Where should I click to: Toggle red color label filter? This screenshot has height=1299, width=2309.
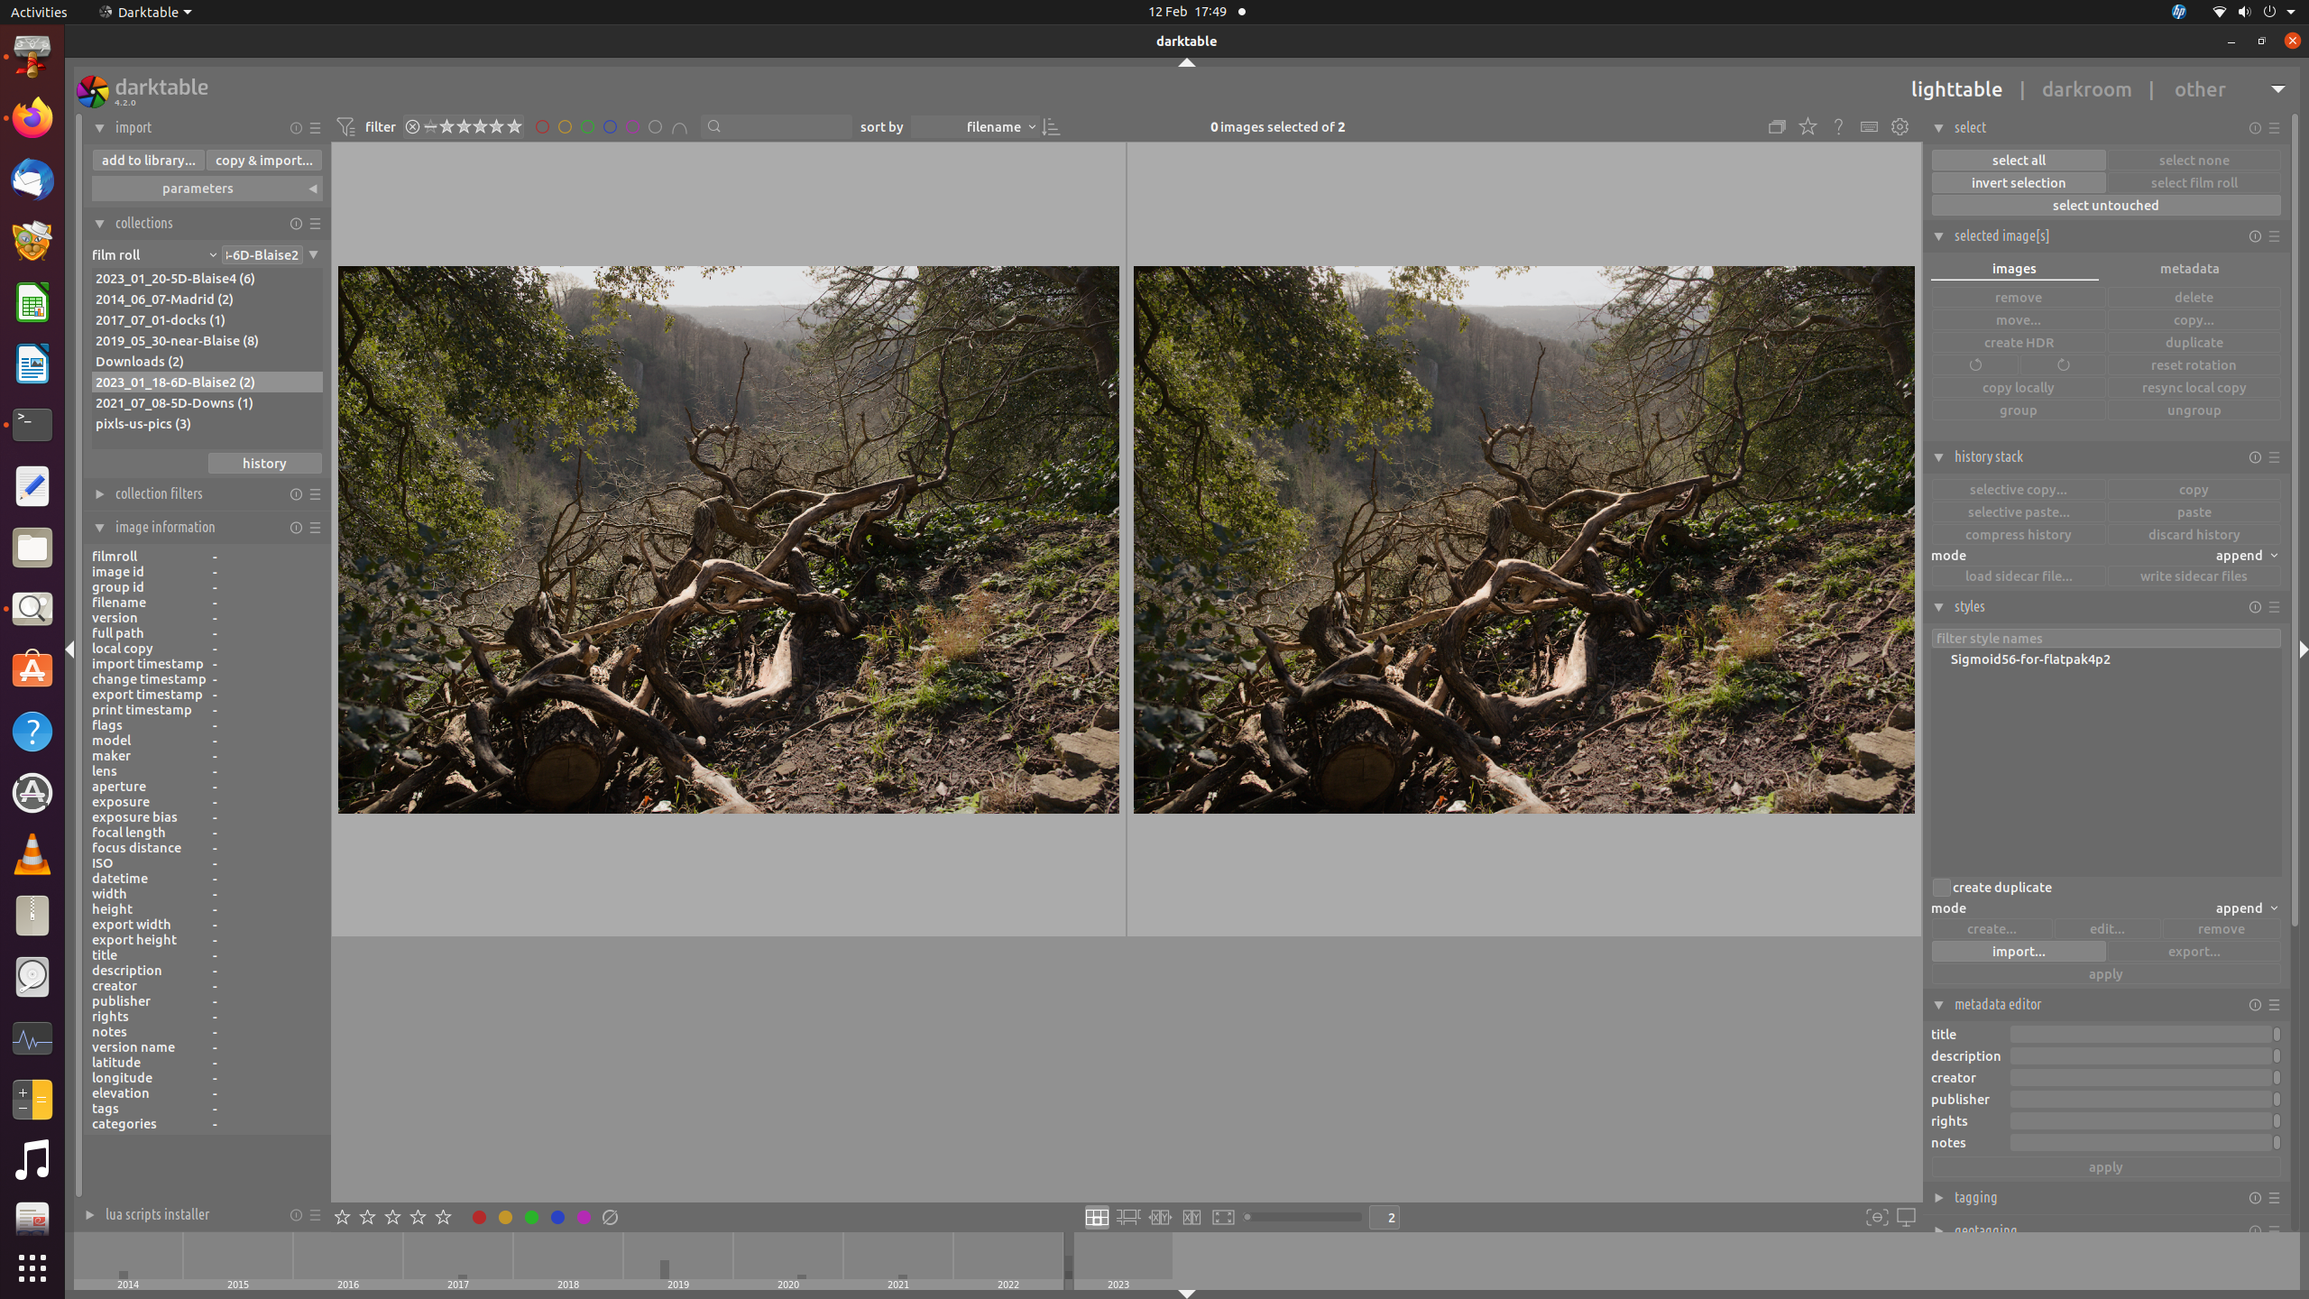click(x=542, y=127)
